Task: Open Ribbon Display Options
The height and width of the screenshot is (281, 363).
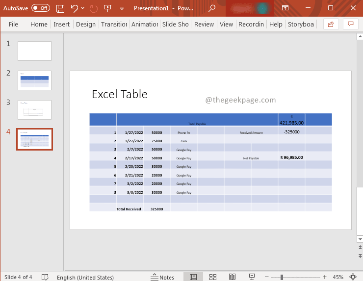Action: click(x=285, y=8)
